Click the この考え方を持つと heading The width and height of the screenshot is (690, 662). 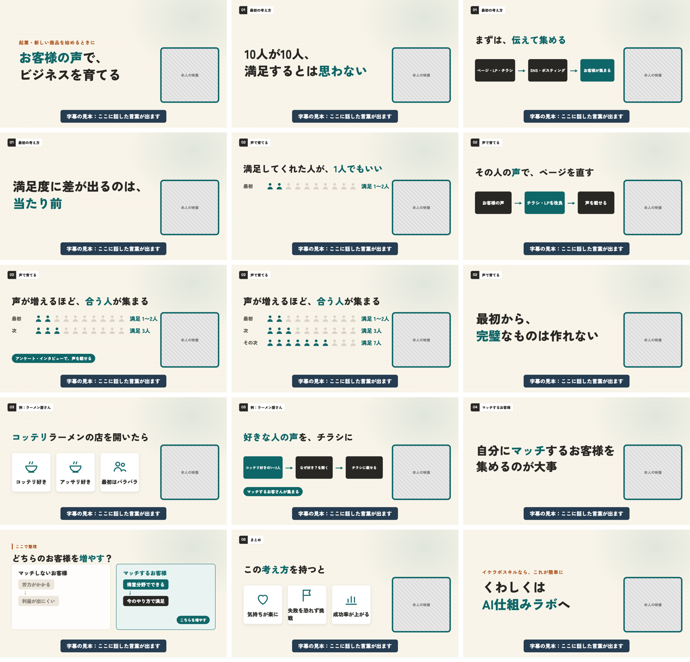(285, 570)
